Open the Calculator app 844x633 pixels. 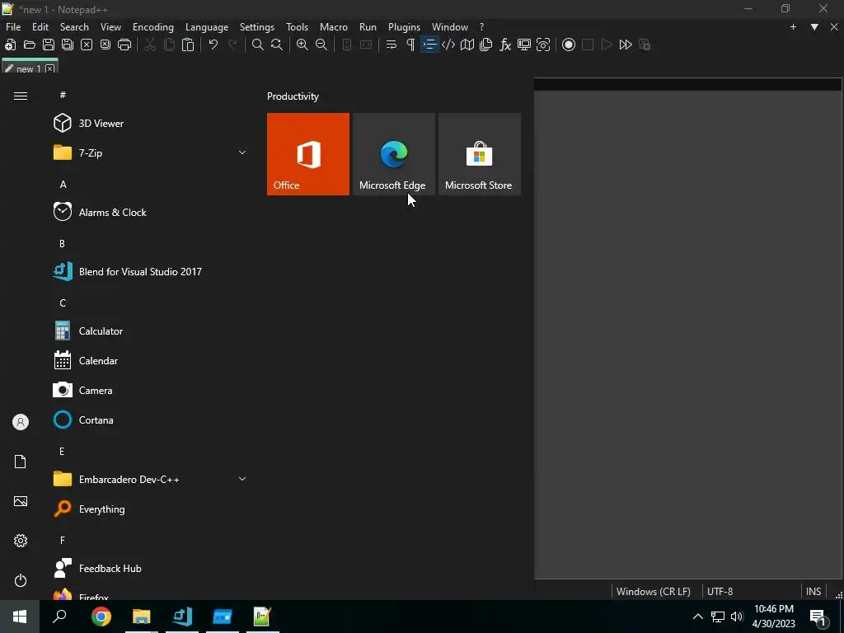coord(151,331)
